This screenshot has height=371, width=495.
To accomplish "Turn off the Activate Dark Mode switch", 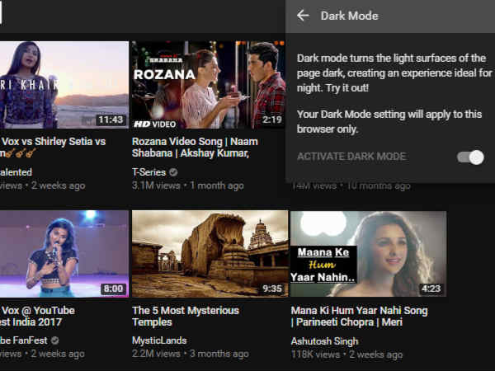I will [x=470, y=157].
